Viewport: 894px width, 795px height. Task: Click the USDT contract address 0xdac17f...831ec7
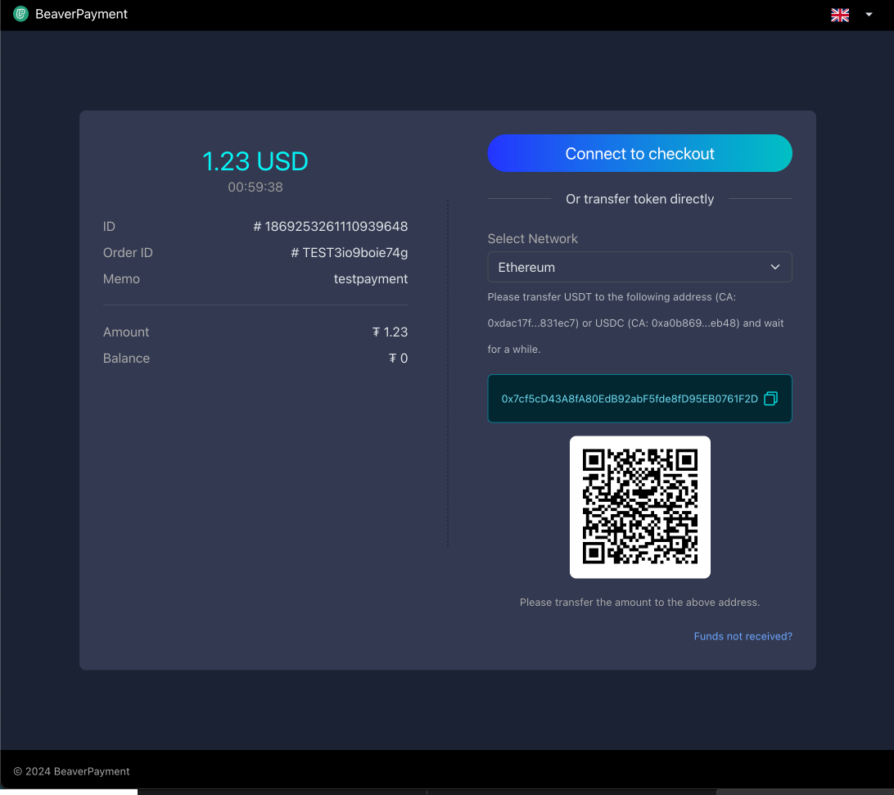coord(533,323)
